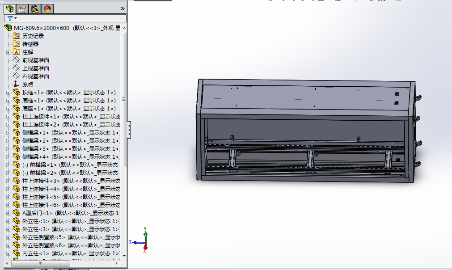Click the (-) 前横梁<1> component icon
Screen dimensions: 452x270
point(17,165)
